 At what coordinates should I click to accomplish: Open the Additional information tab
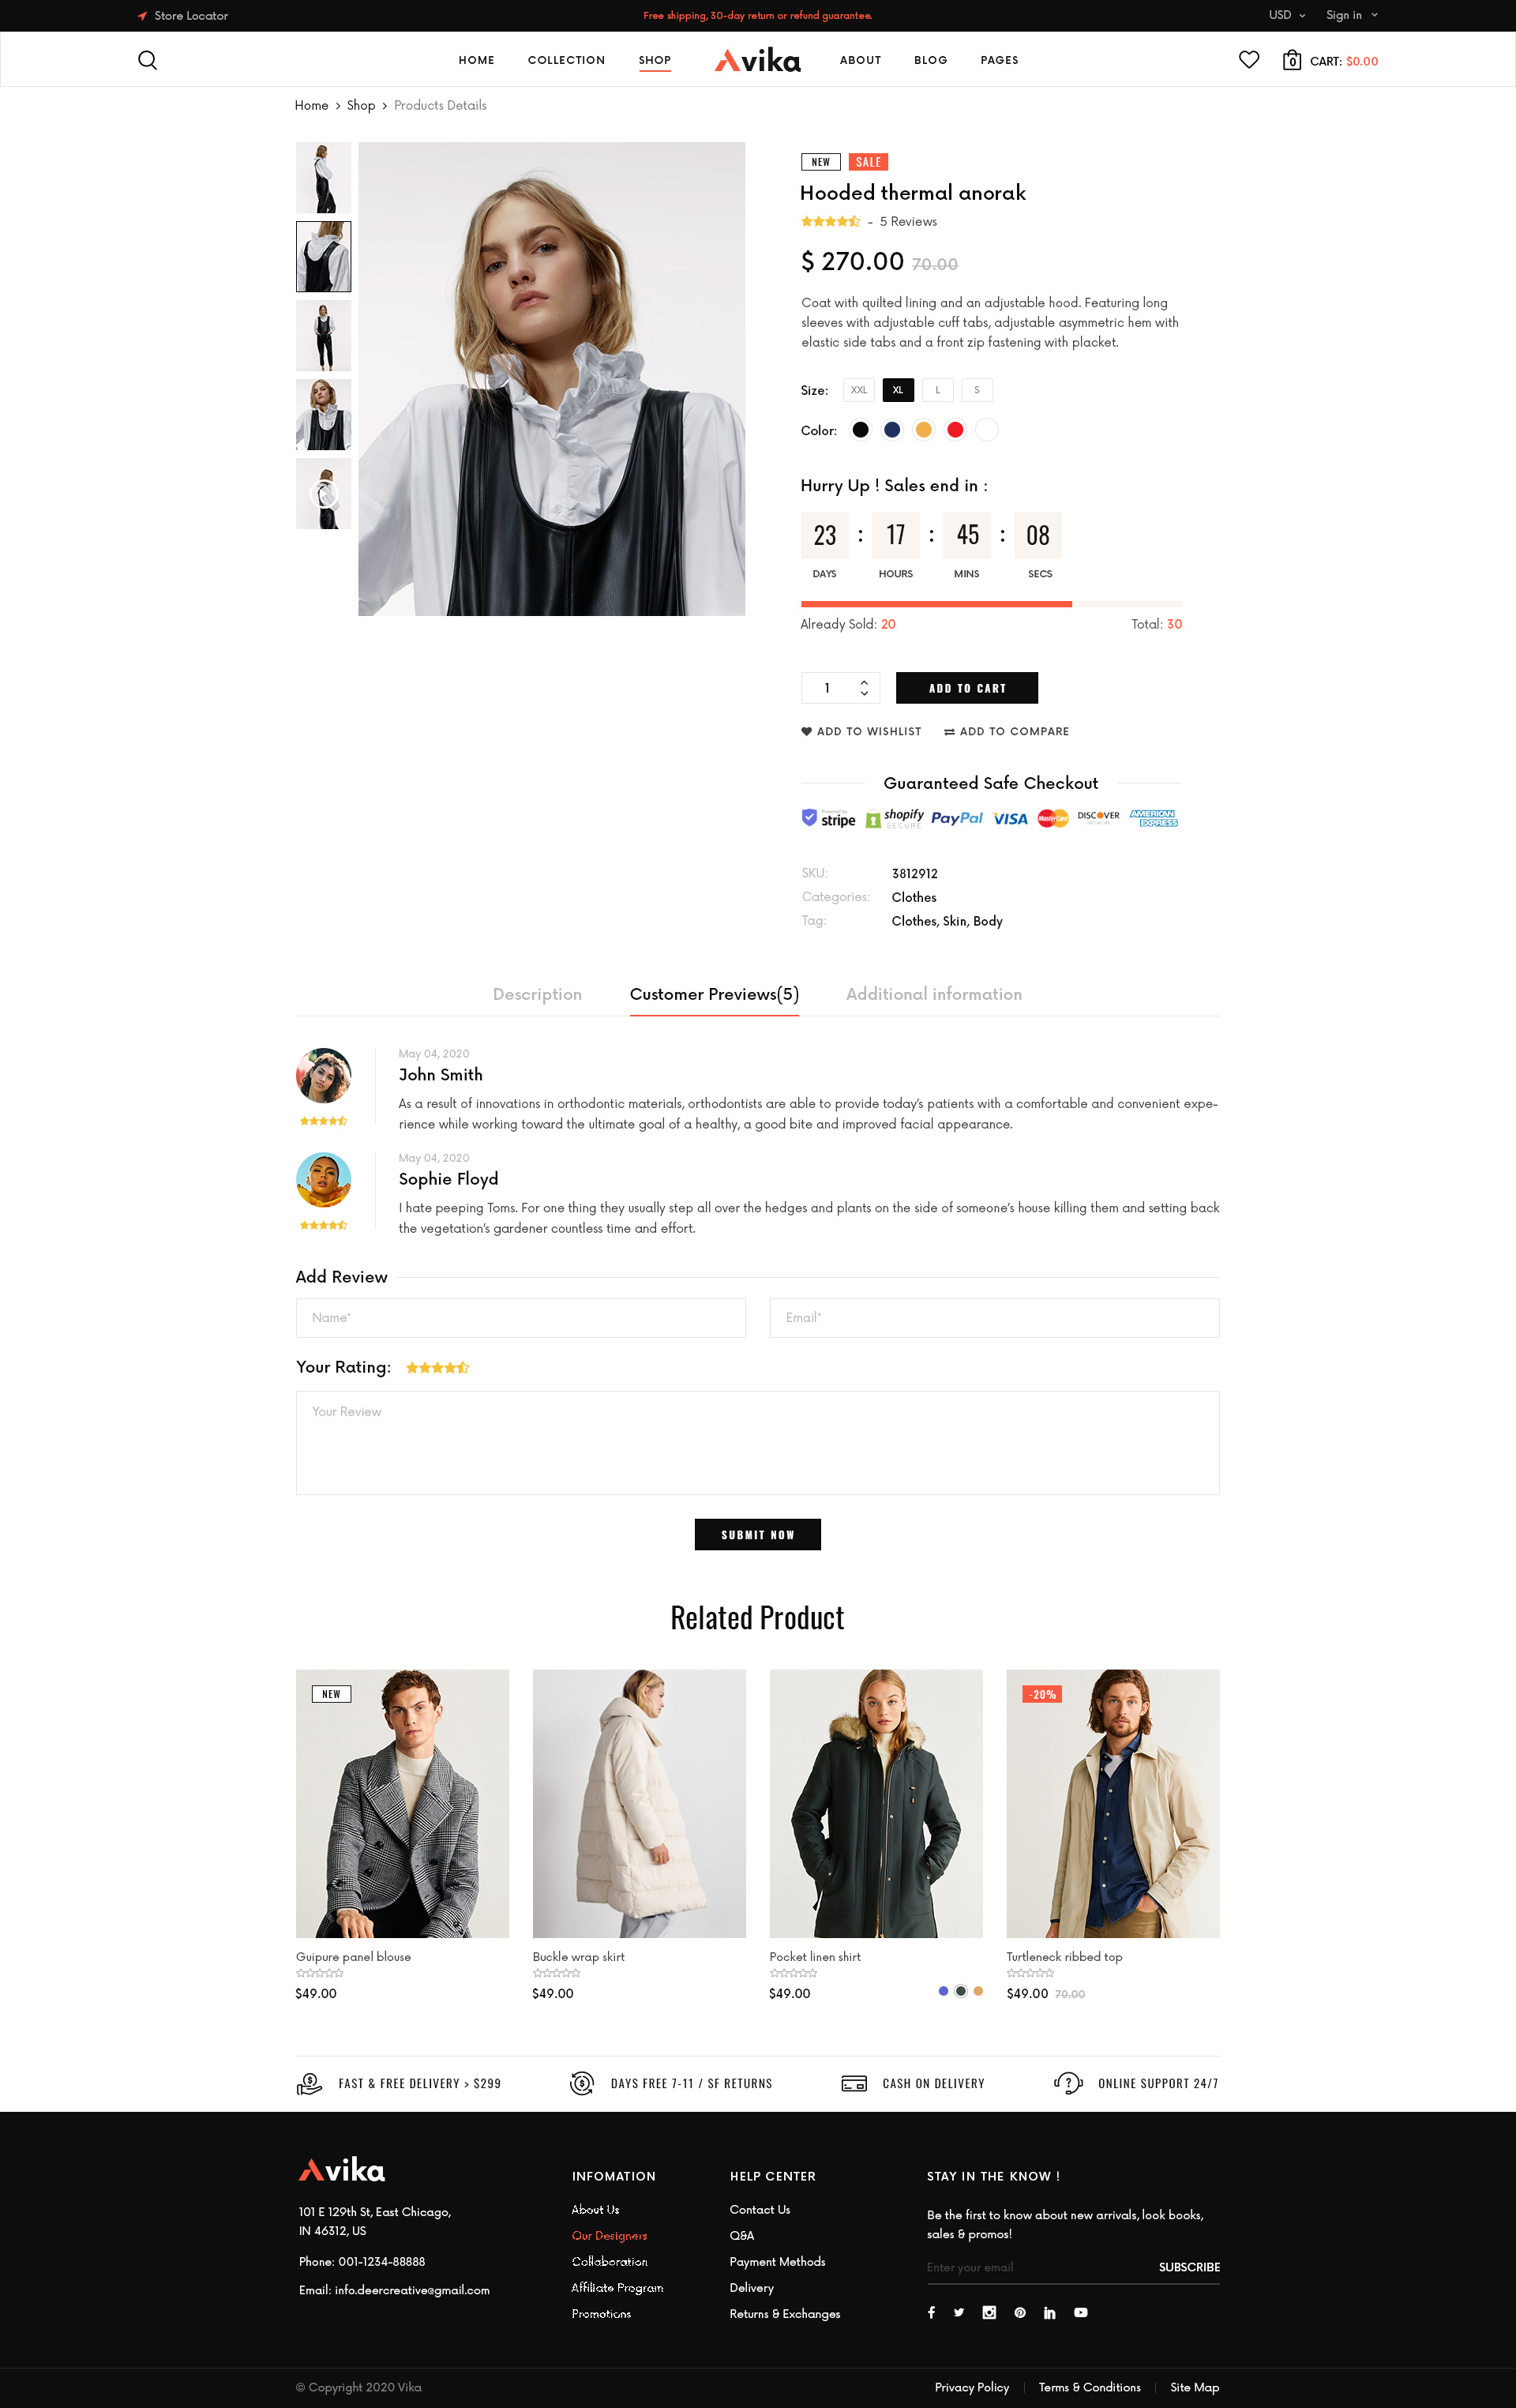click(933, 994)
